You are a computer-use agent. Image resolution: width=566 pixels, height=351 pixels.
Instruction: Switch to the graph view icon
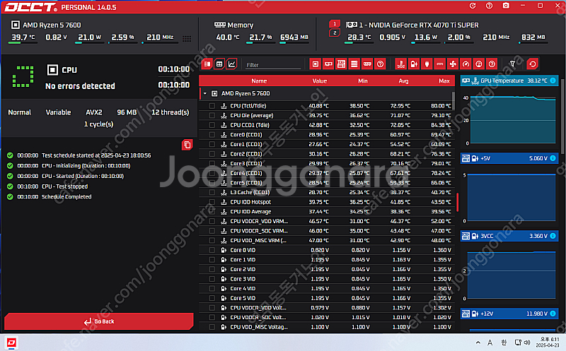click(x=232, y=64)
